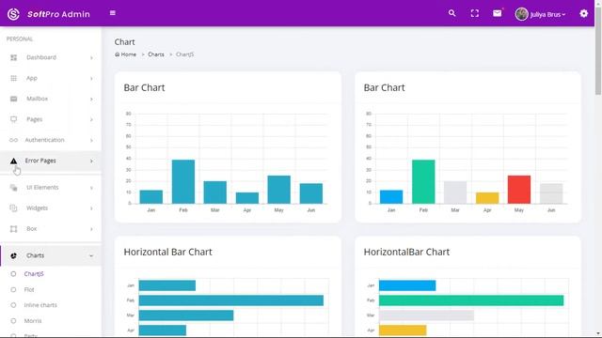Open the Dashboard menu item

pyautogui.click(x=51, y=57)
